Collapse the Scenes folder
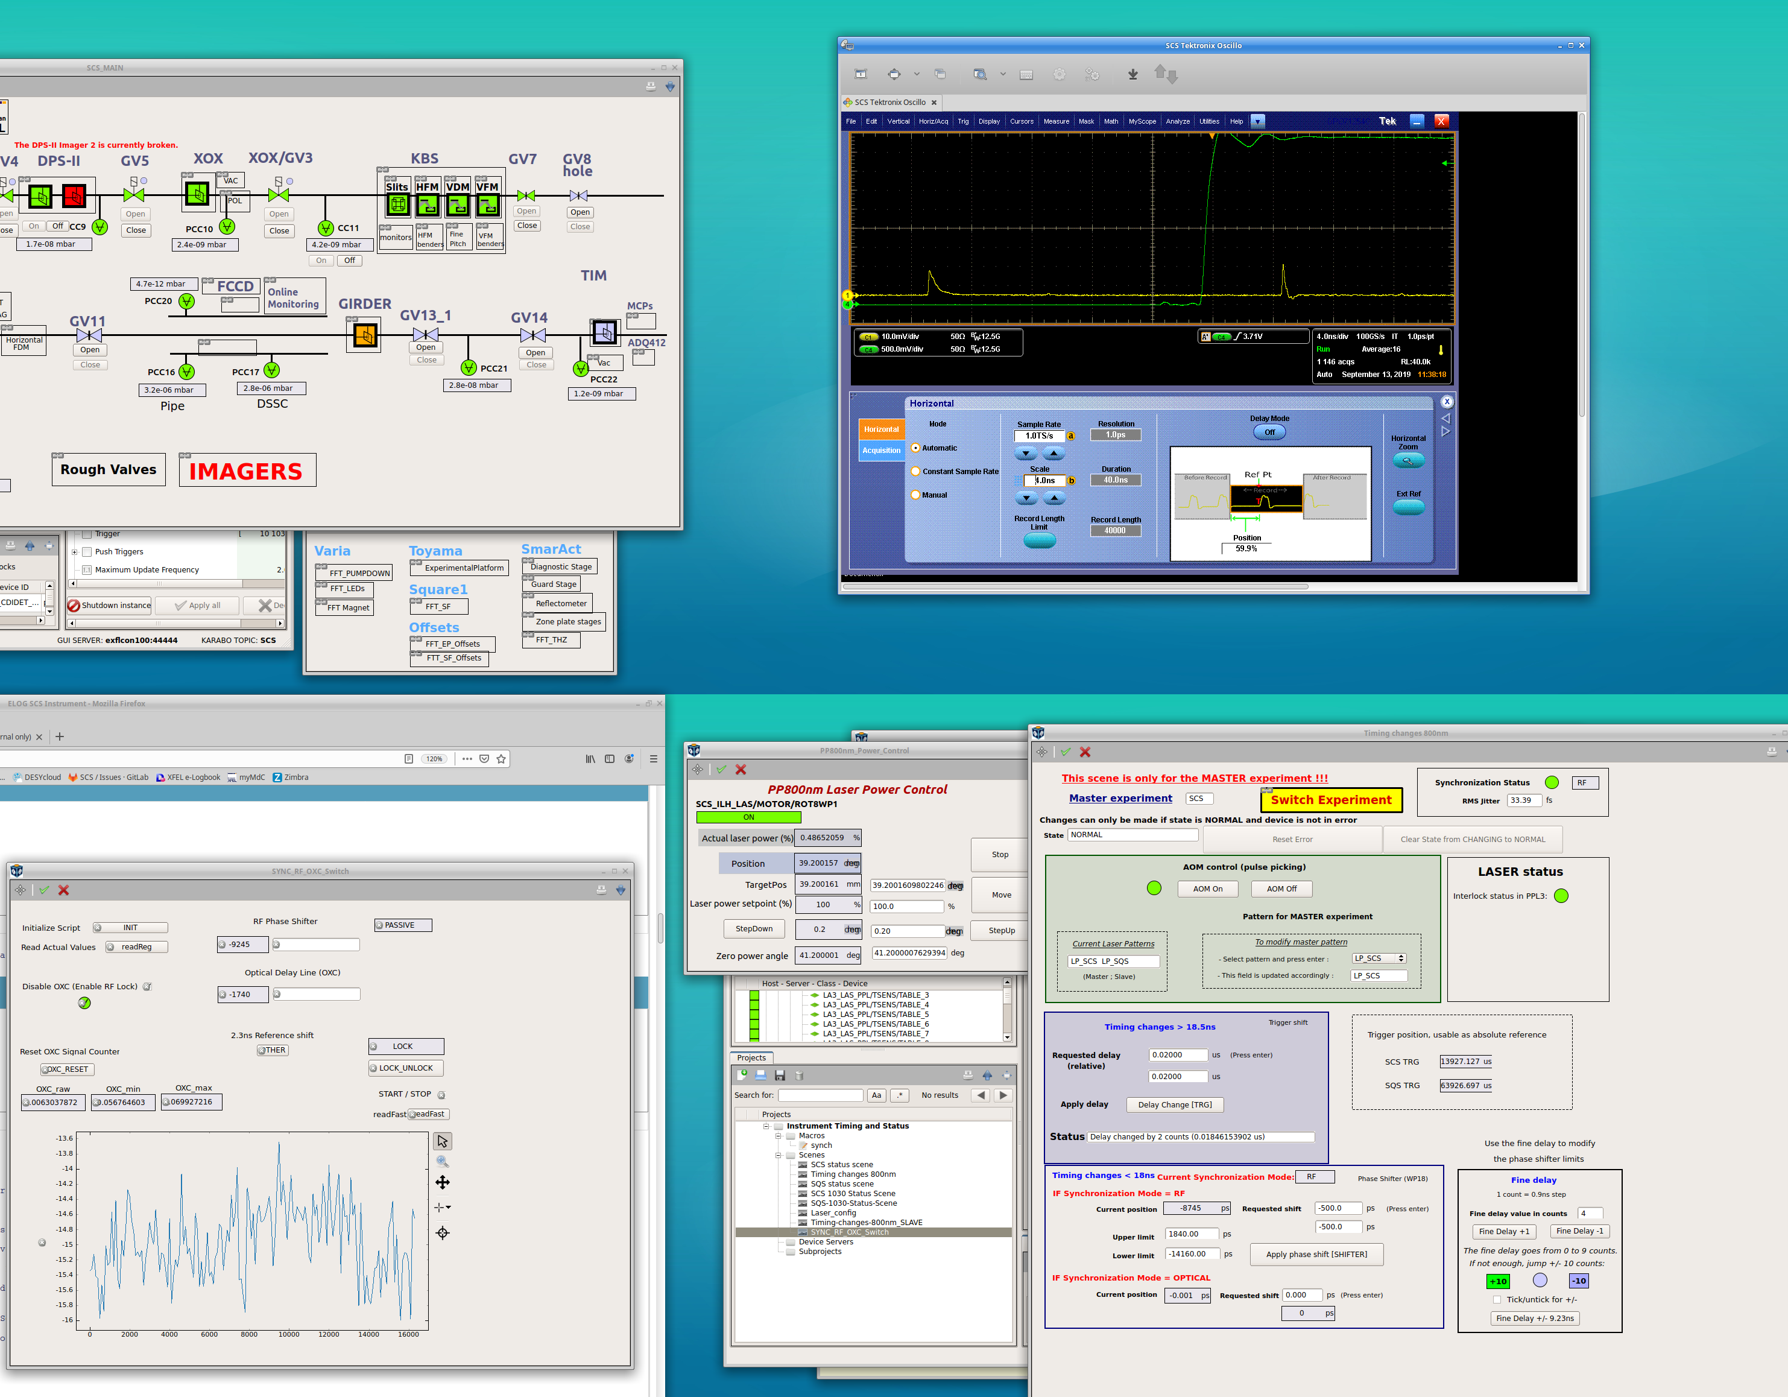The width and height of the screenshot is (1788, 1397). (x=779, y=1156)
